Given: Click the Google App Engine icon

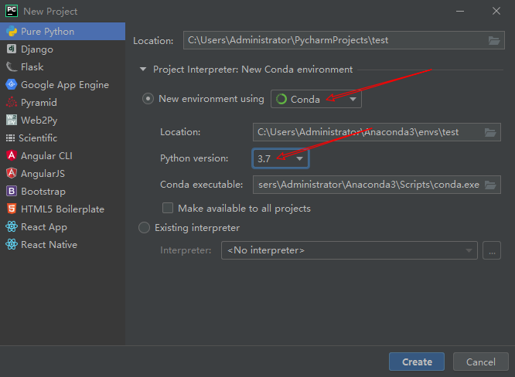Looking at the screenshot, I should click(x=12, y=85).
